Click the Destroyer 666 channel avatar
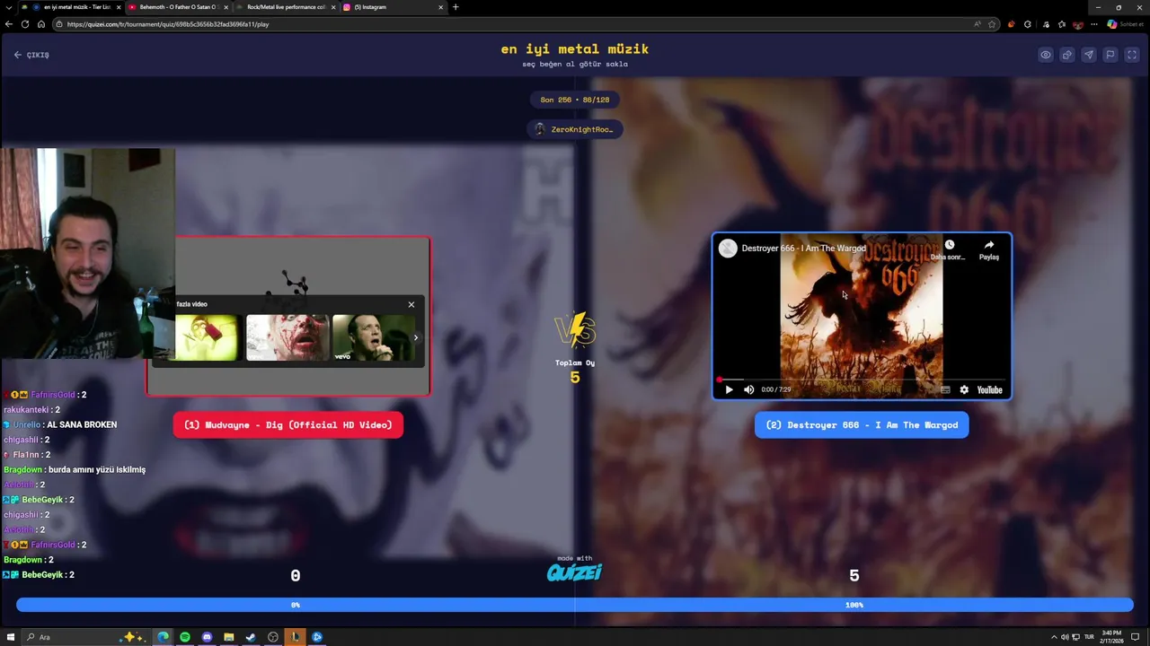Image resolution: width=1150 pixels, height=646 pixels. (728, 249)
